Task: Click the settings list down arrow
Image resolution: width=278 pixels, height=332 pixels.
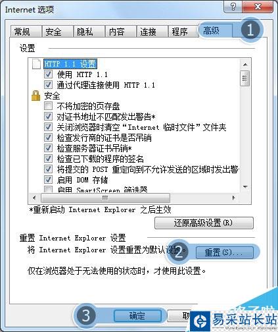Action: pos(245,187)
